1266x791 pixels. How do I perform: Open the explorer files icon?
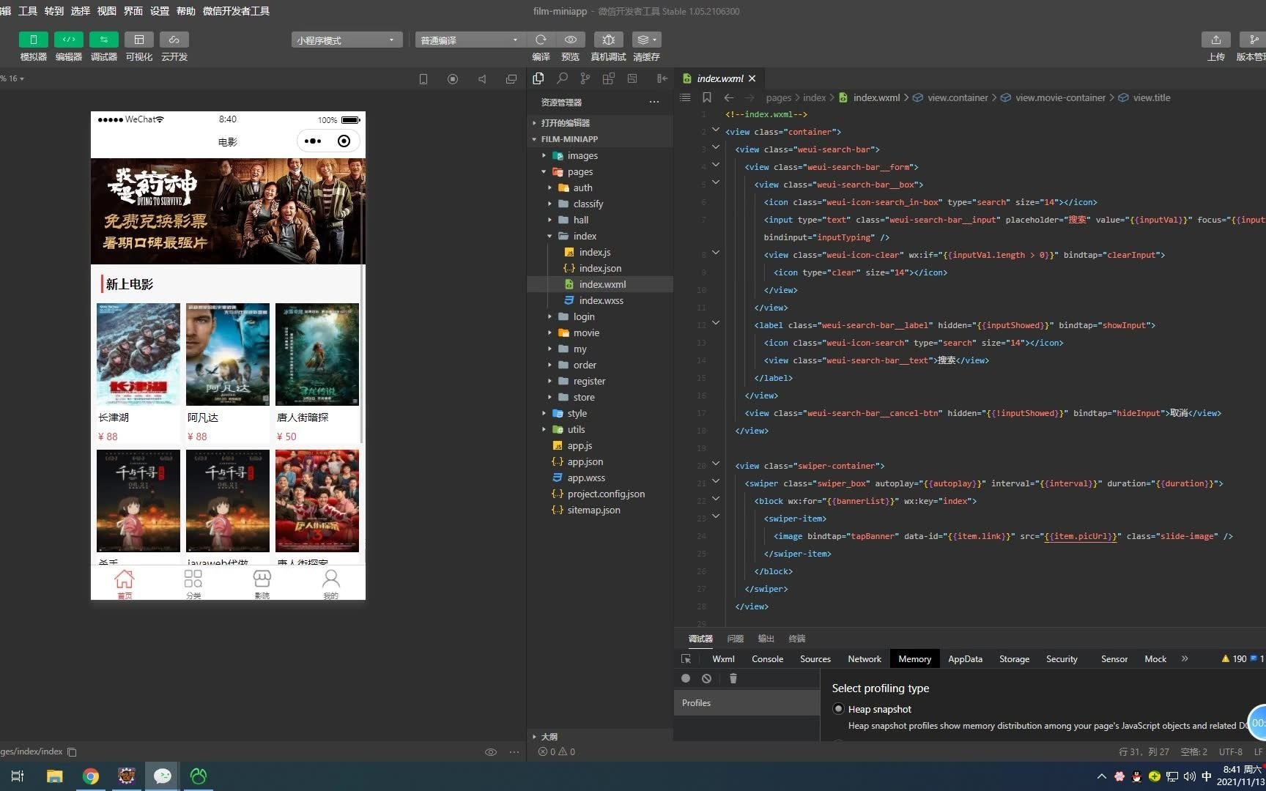[538, 78]
